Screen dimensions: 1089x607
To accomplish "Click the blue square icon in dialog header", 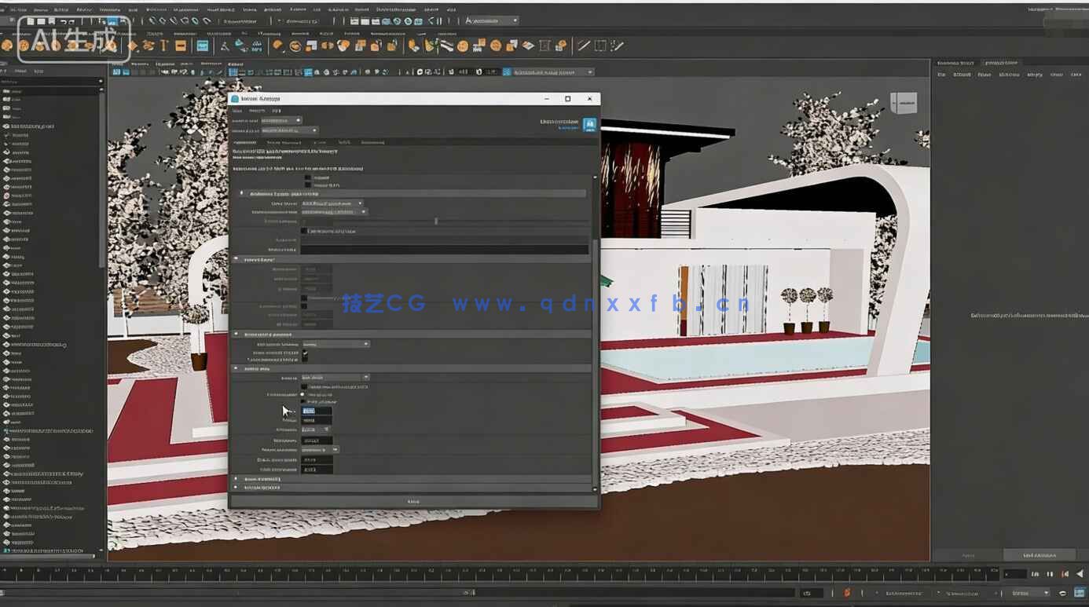I will point(589,124).
